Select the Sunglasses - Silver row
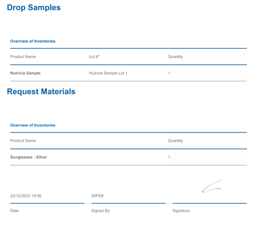The height and width of the screenshot is (236, 257). 29,157
